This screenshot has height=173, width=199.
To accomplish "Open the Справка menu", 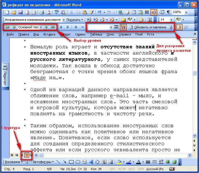I will tap(125, 34).
